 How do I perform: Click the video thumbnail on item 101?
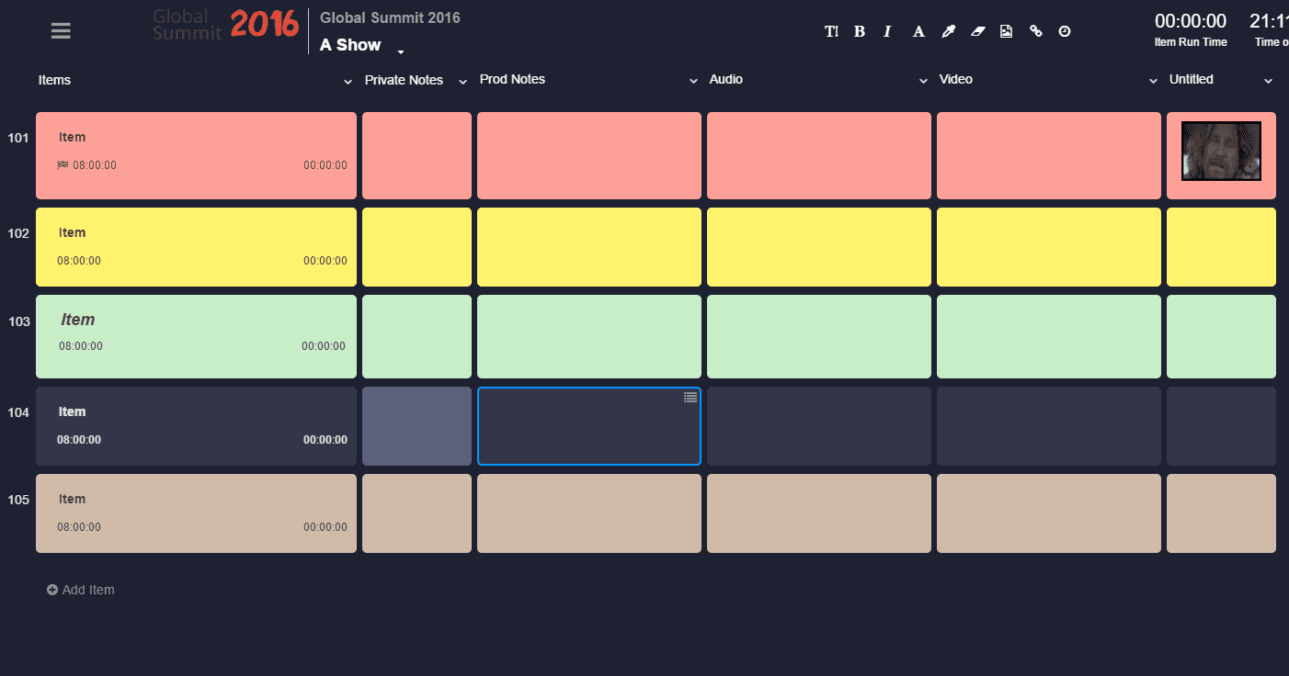point(1221,151)
